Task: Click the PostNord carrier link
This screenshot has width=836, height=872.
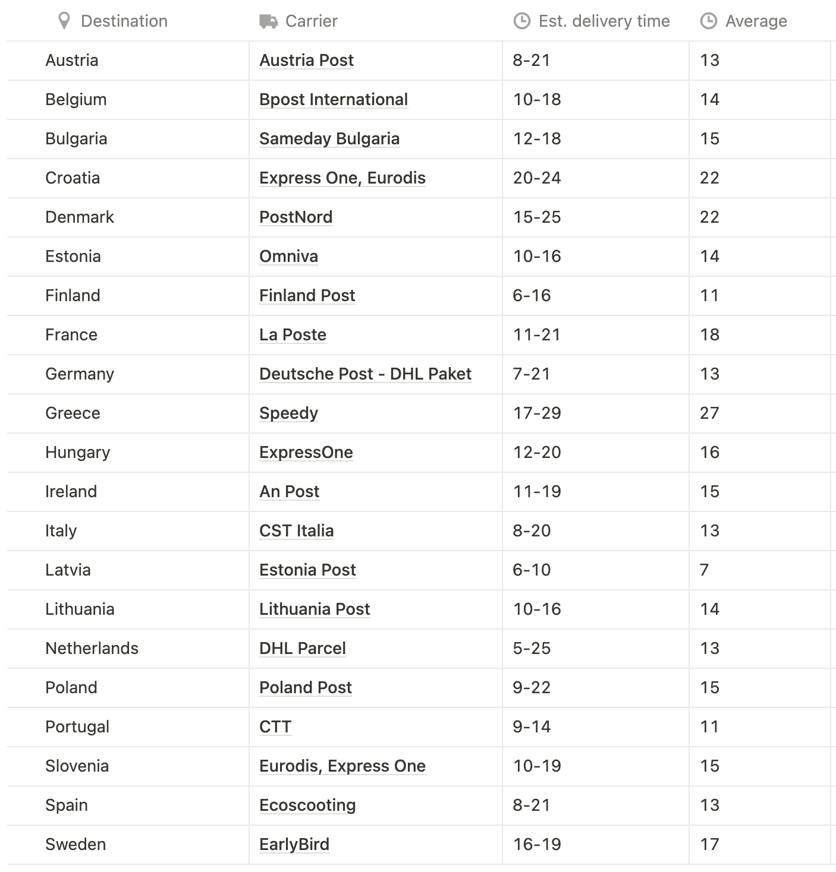Action: (x=296, y=217)
